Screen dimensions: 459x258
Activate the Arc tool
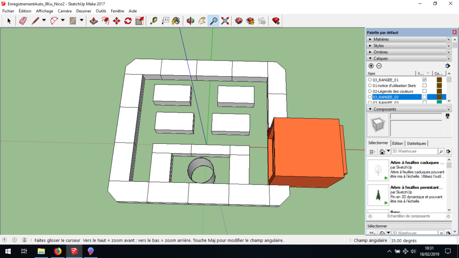pos(54,21)
